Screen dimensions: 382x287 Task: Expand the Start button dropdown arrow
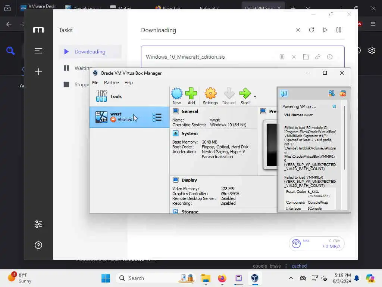255,96
